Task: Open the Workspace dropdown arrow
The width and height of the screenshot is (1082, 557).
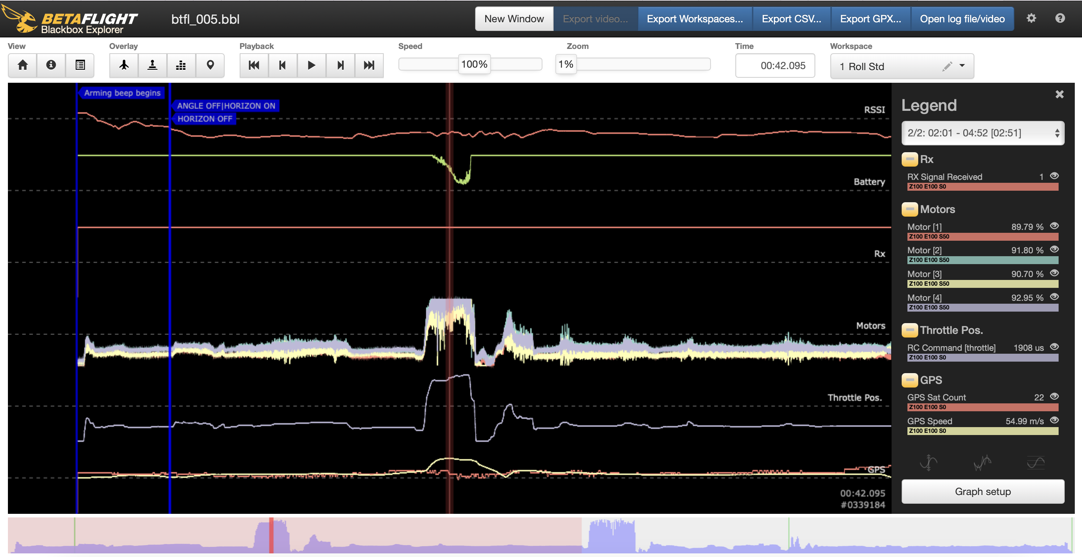Action: tap(962, 66)
